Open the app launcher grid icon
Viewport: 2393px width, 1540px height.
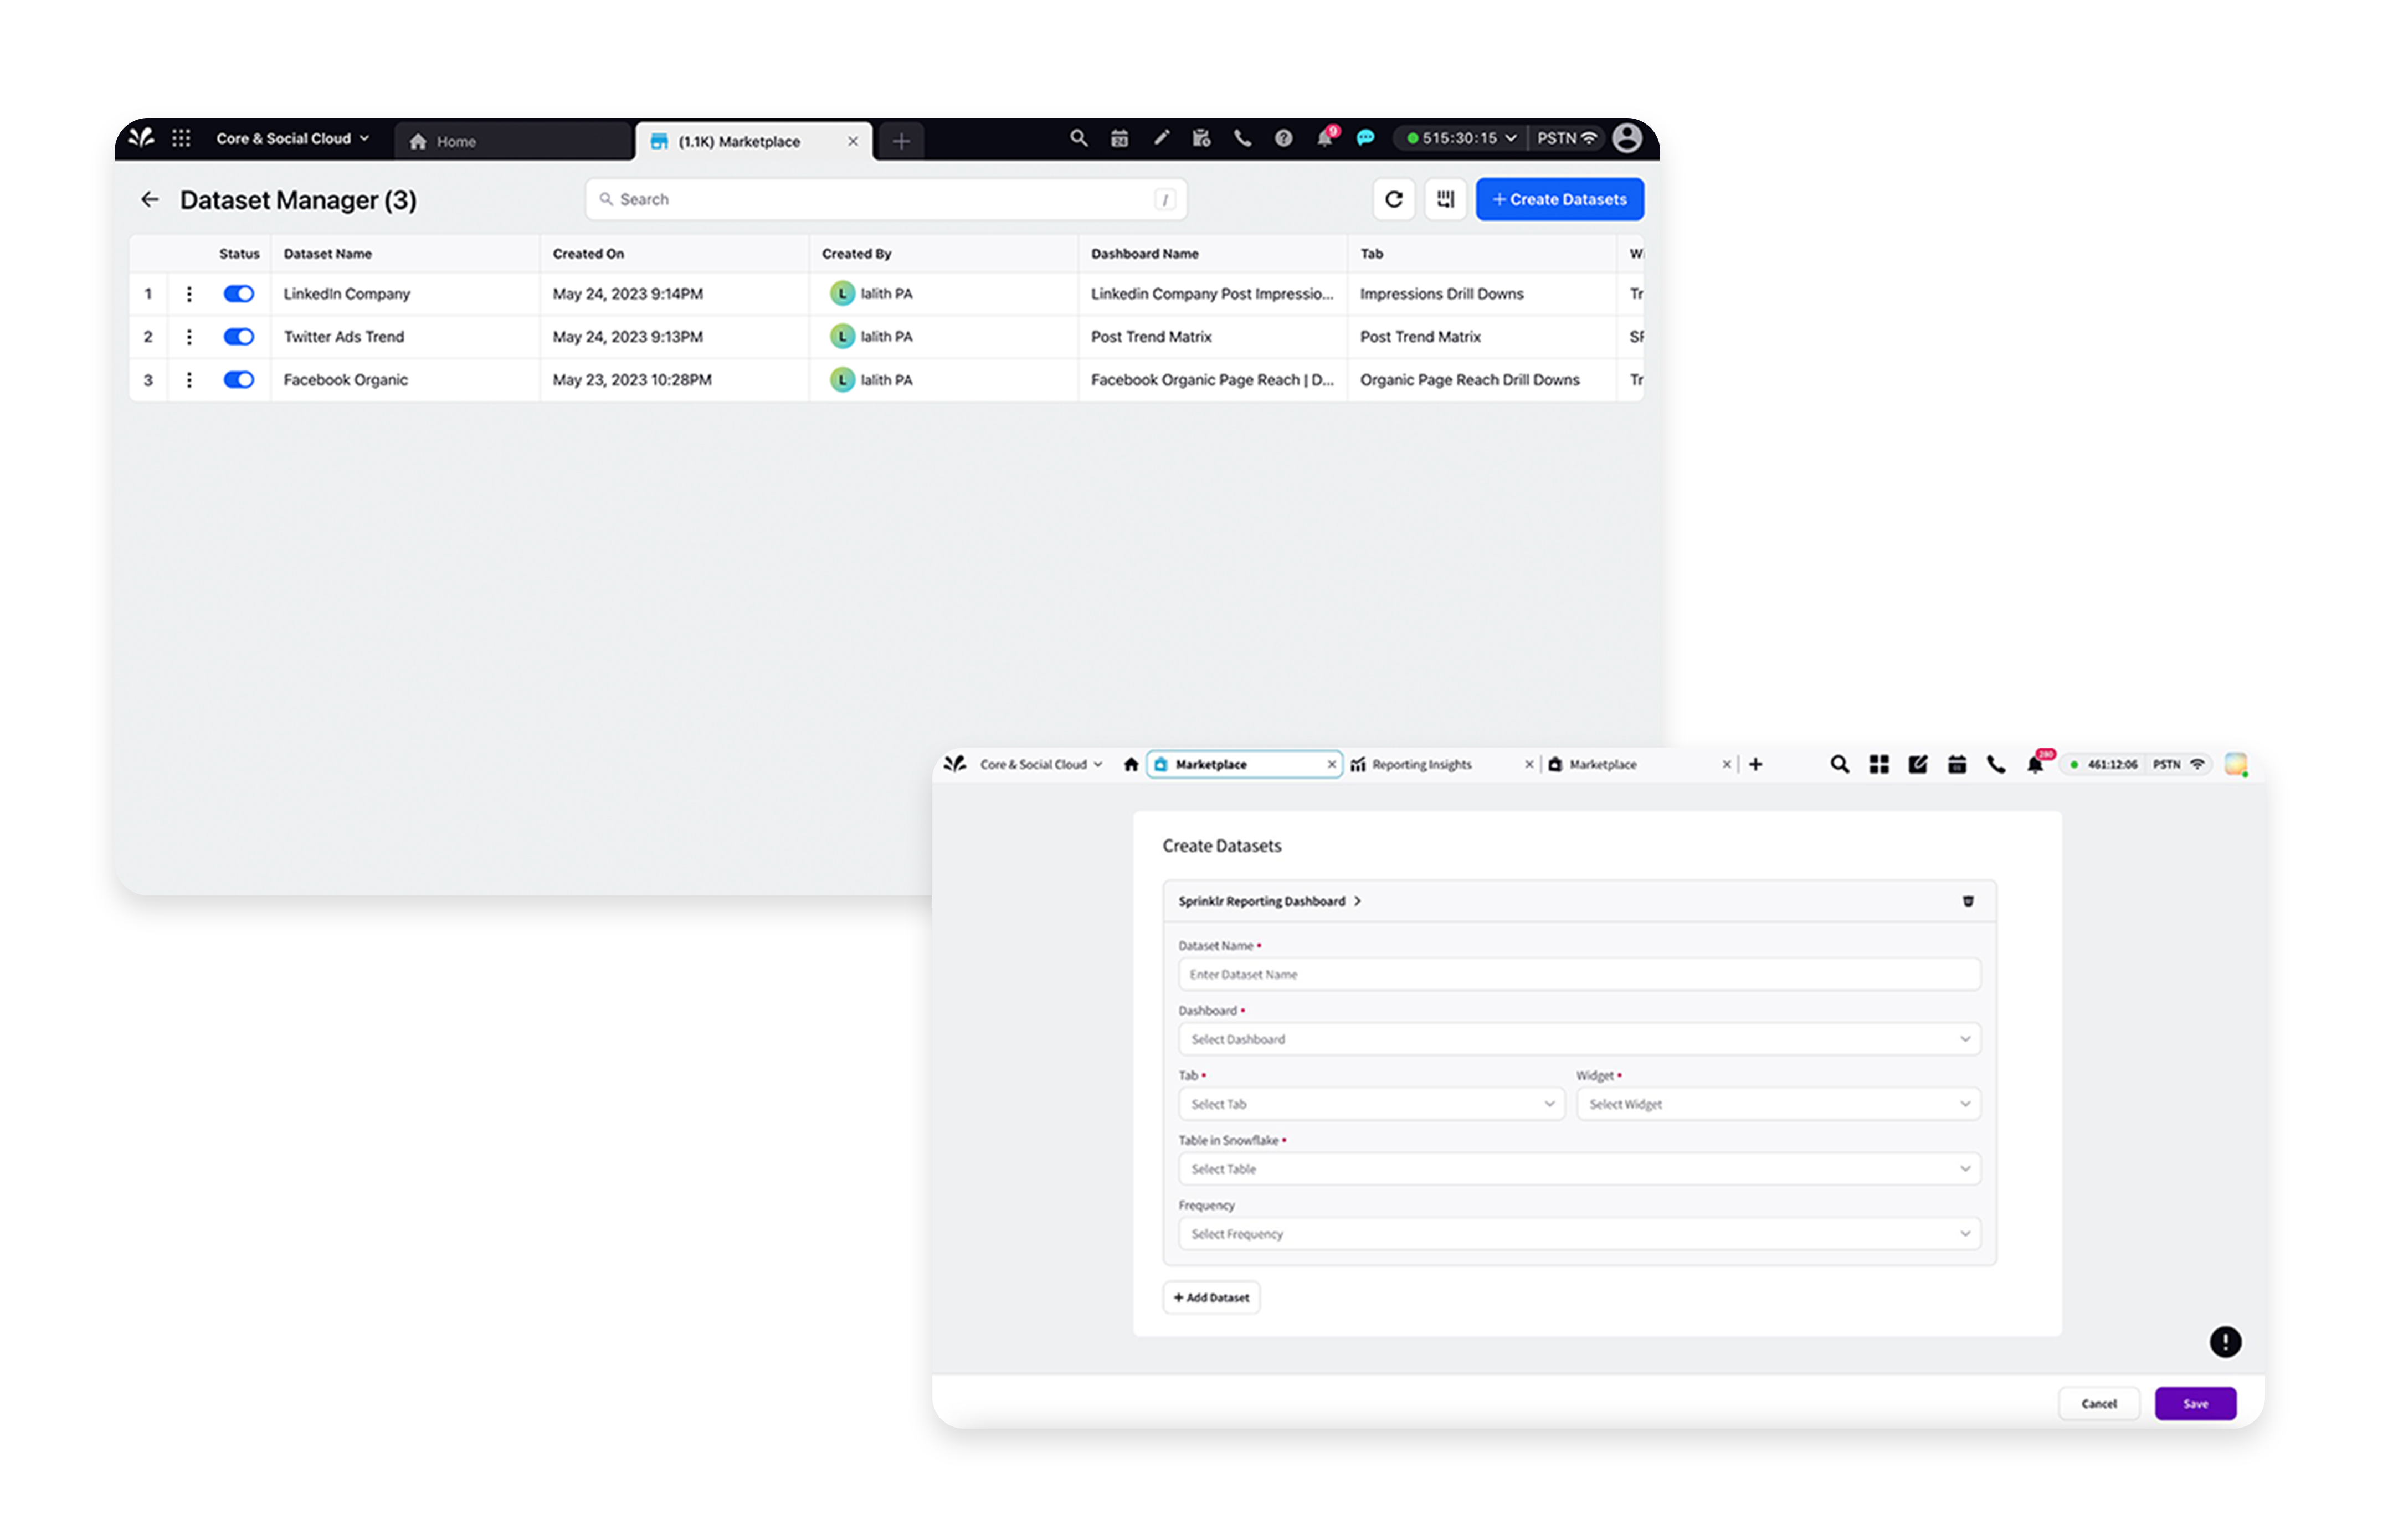pyautogui.click(x=181, y=138)
